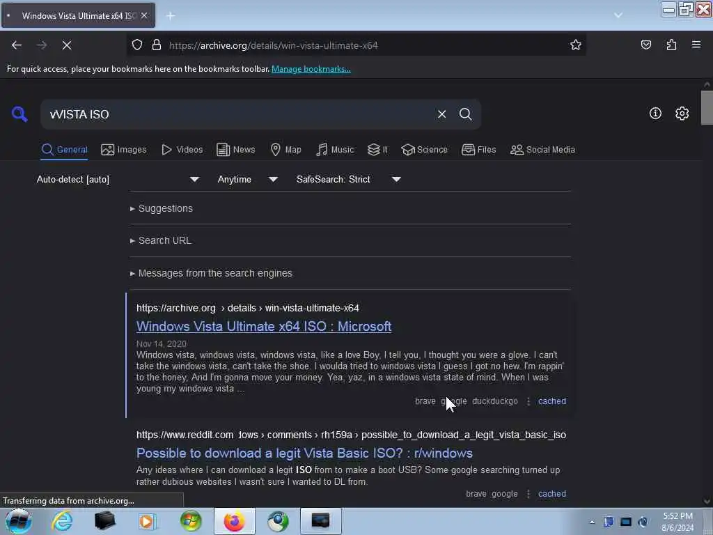Show hidden system tray icons
The width and height of the screenshot is (713, 535).
pyautogui.click(x=592, y=522)
